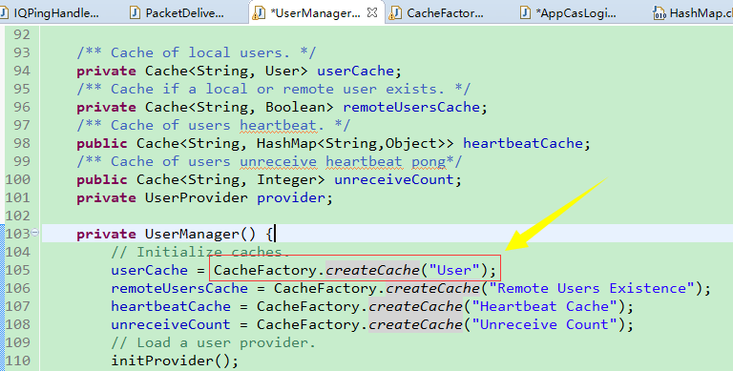Click line number 105 in the gutter
Viewport: 733px width, 371px height.
tap(17, 270)
